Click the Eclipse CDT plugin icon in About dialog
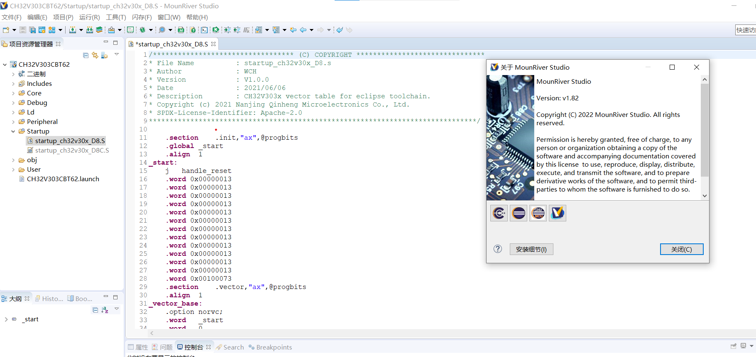 point(499,213)
